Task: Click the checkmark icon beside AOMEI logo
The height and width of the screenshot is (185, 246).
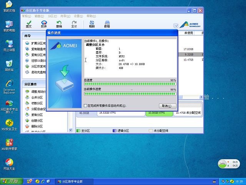Action: (176, 25)
